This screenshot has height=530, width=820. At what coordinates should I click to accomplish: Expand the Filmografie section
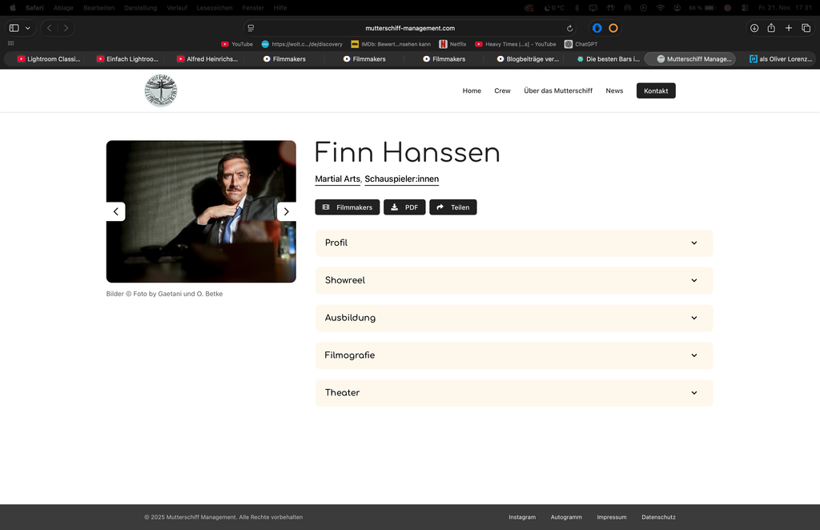(513, 355)
